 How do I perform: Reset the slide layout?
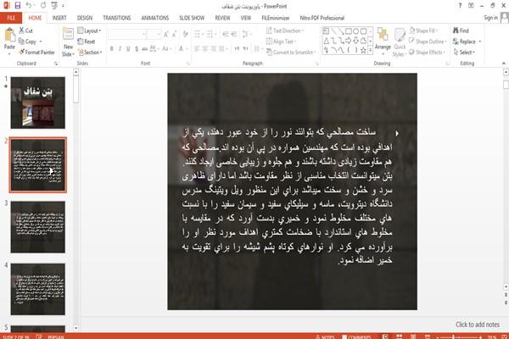tap(87, 42)
